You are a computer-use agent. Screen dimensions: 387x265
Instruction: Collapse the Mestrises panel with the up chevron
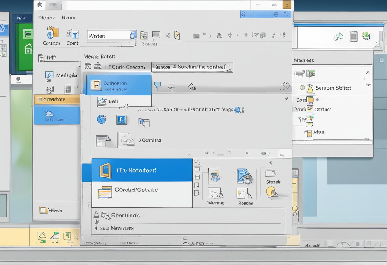(x=368, y=73)
